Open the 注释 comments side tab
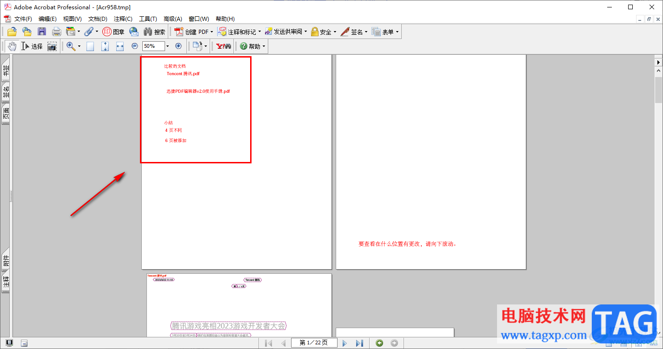 pyautogui.click(x=6, y=283)
